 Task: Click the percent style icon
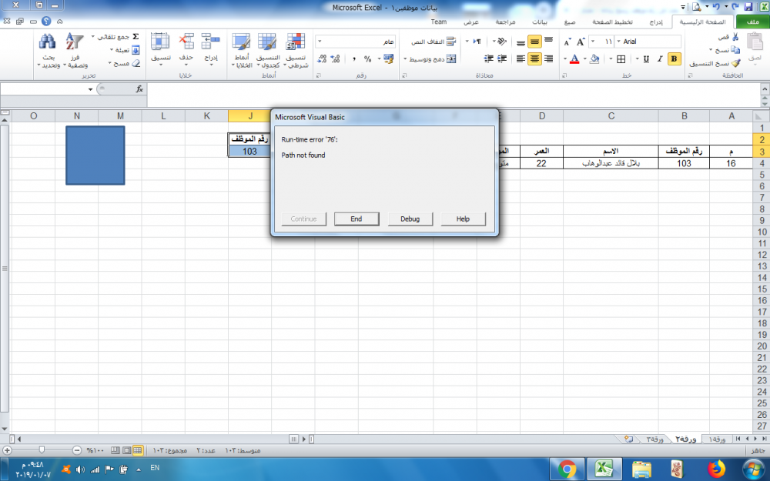(x=368, y=58)
